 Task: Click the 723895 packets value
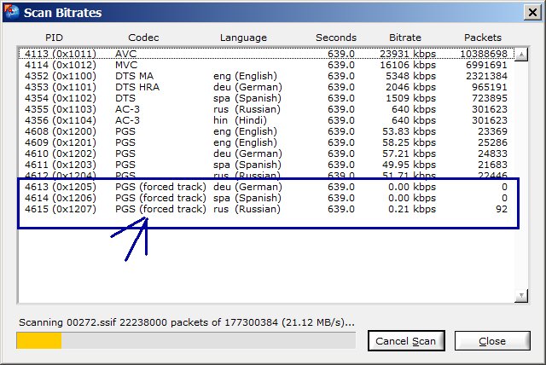click(490, 98)
